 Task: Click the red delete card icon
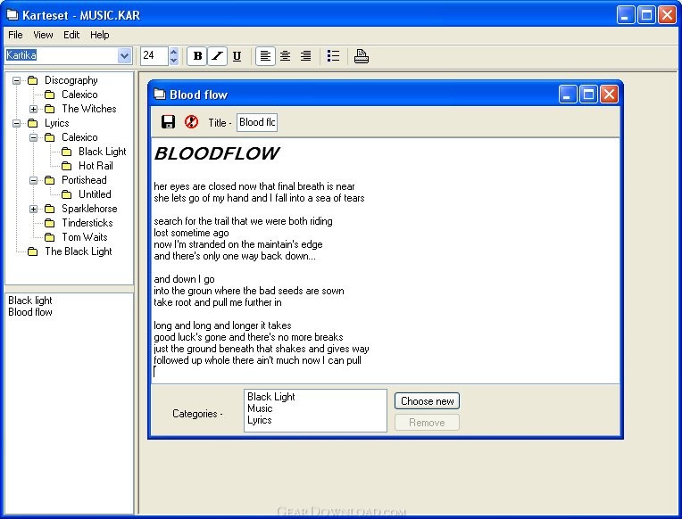191,121
